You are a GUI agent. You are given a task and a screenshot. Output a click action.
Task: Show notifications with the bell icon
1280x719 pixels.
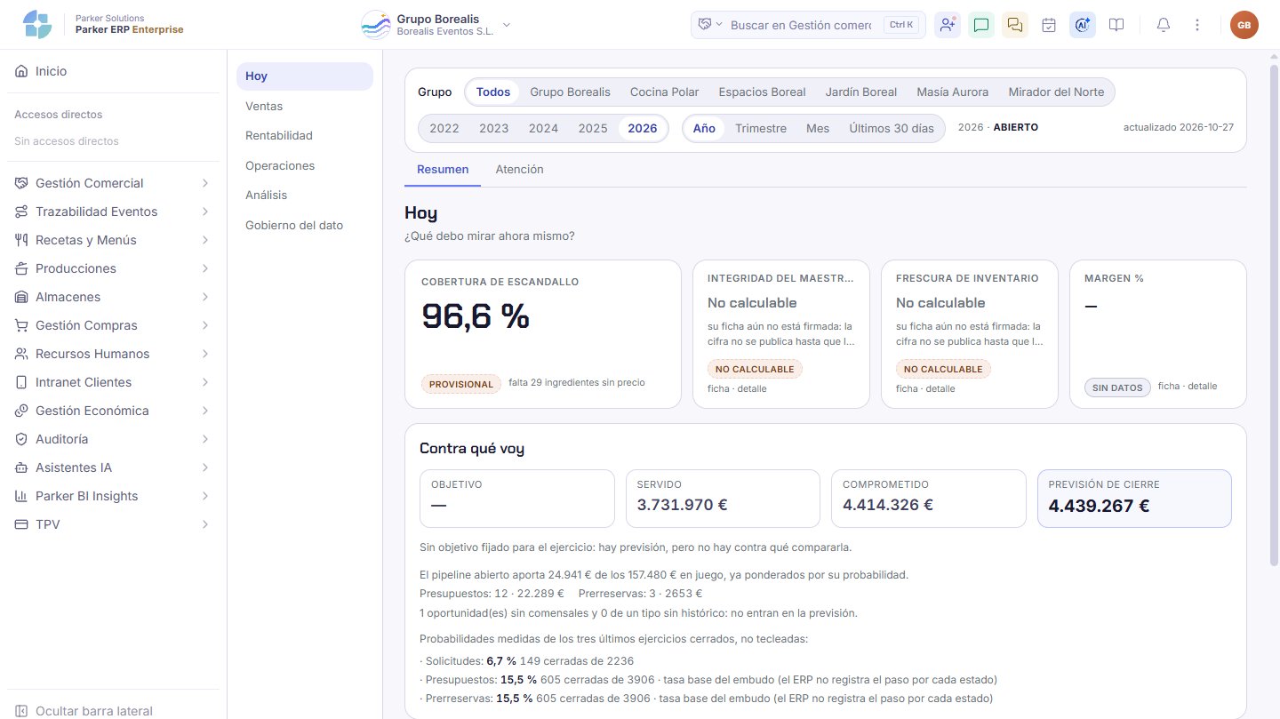pyautogui.click(x=1164, y=25)
